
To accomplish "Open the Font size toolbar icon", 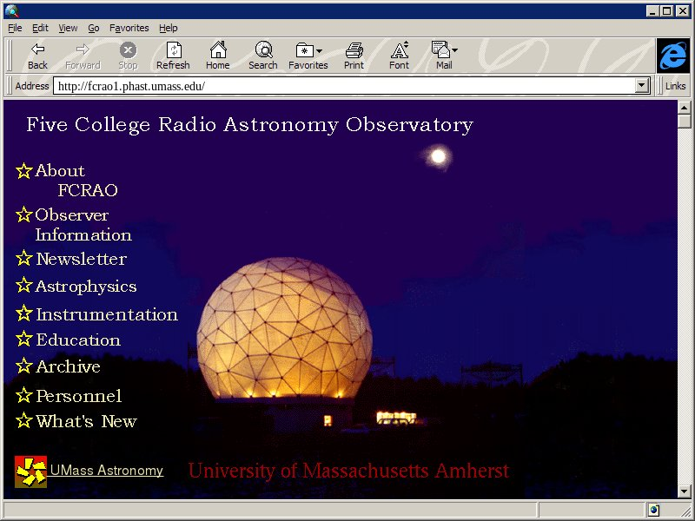I will (399, 50).
